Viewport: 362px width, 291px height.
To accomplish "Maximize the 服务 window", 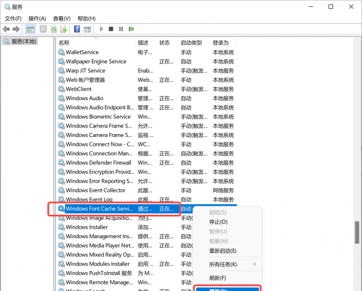I will click(331, 7).
